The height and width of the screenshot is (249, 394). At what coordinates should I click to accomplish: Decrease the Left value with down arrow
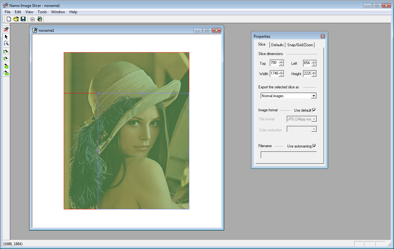point(314,65)
